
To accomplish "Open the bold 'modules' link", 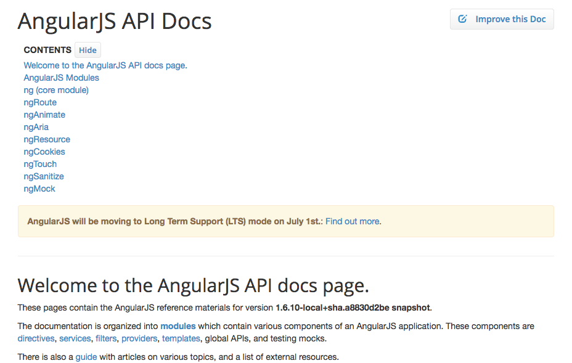I will click(178, 326).
